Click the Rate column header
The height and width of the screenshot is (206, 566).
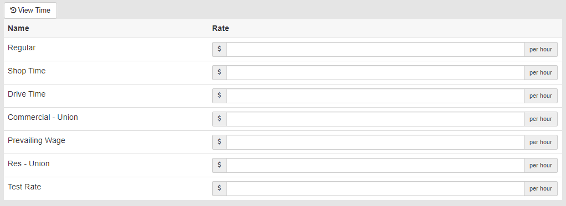[220, 28]
